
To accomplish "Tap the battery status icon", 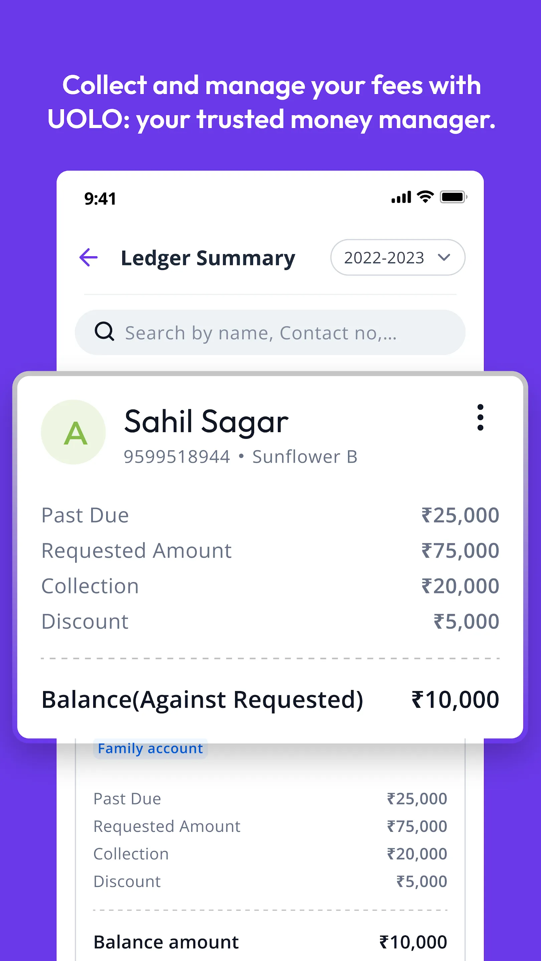I will [453, 197].
